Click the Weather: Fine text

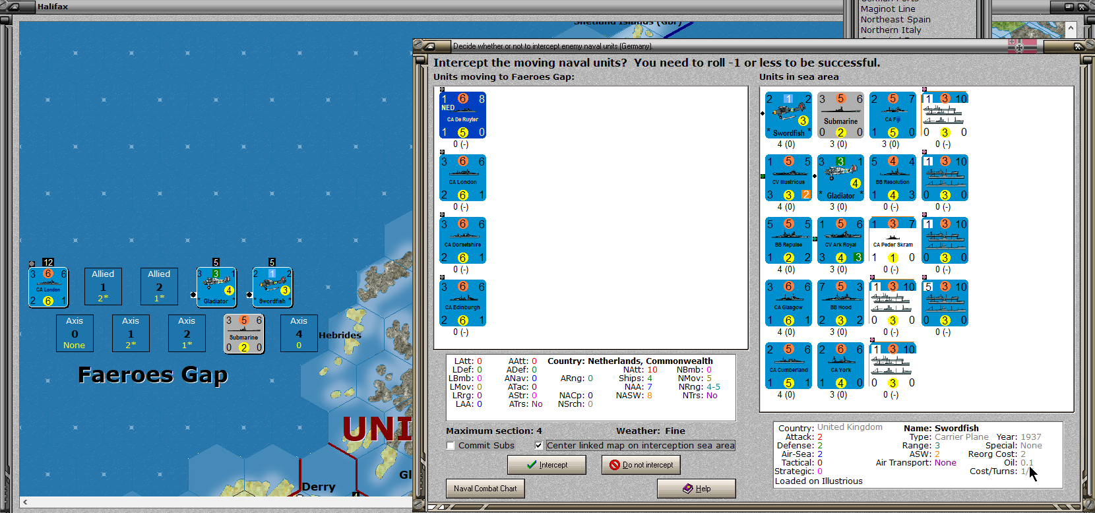650,431
